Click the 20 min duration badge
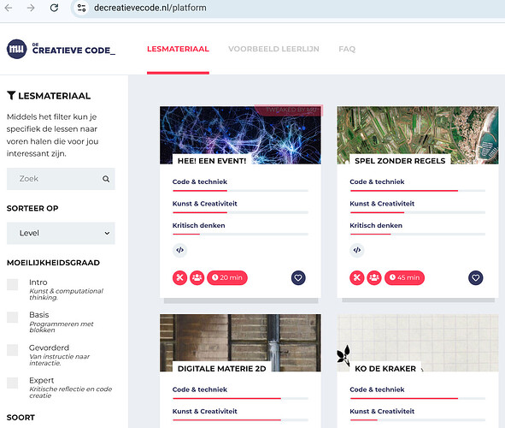Image resolution: width=505 pixels, height=428 pixels. click(x=227, y=277)
